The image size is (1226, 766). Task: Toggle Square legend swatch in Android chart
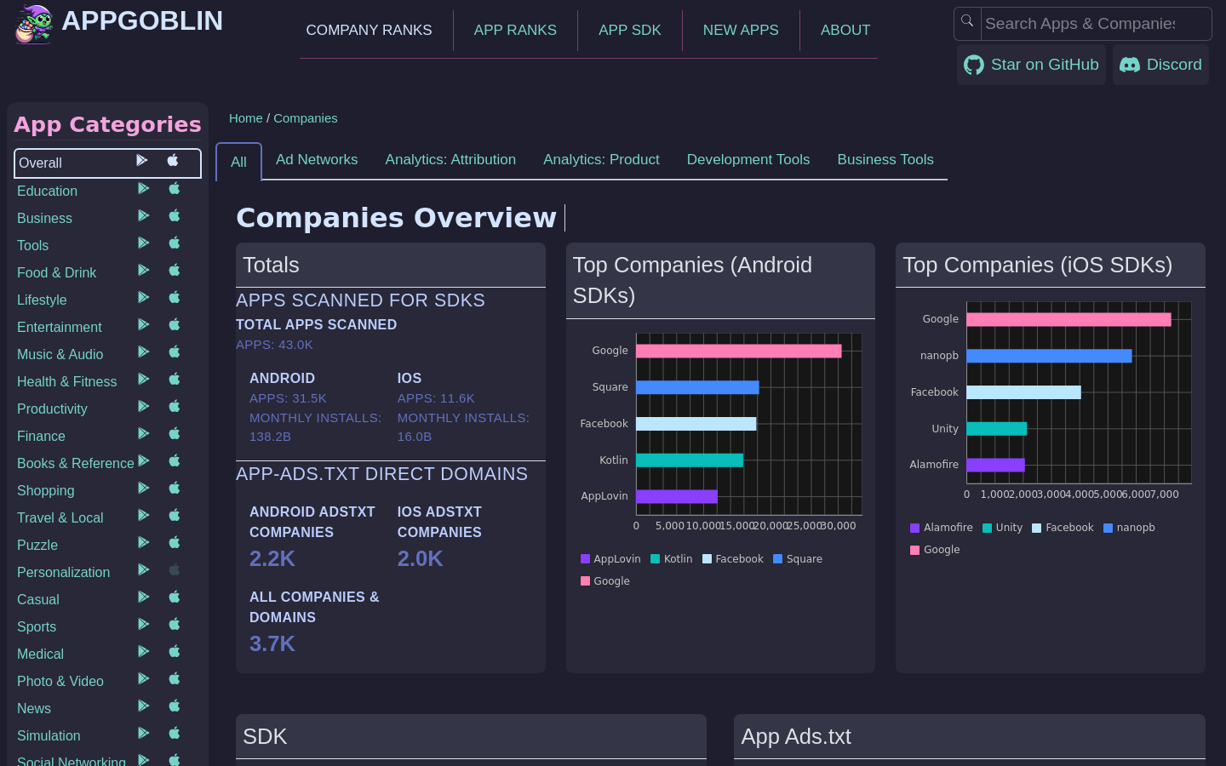778,559
